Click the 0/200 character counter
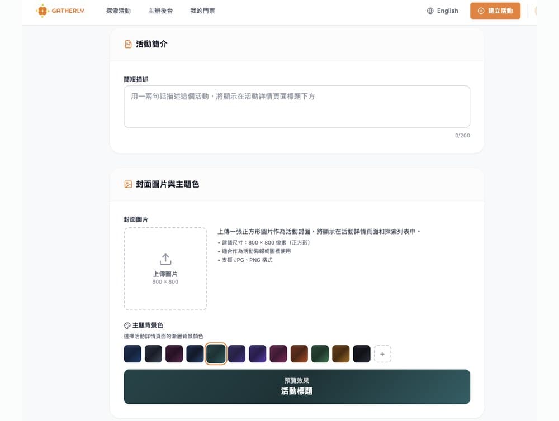This screenshot has width=559, height=421. coord(462,135)
